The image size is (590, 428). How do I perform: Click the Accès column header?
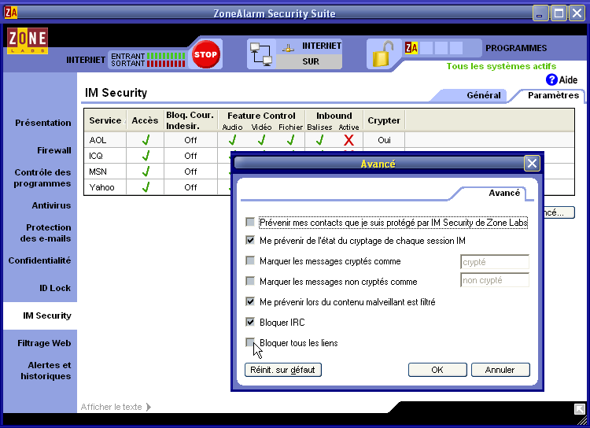(x=145, y=120)
